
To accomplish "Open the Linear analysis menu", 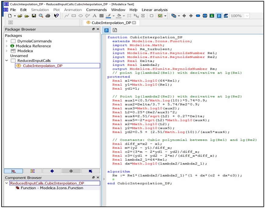I will [155, 10].
